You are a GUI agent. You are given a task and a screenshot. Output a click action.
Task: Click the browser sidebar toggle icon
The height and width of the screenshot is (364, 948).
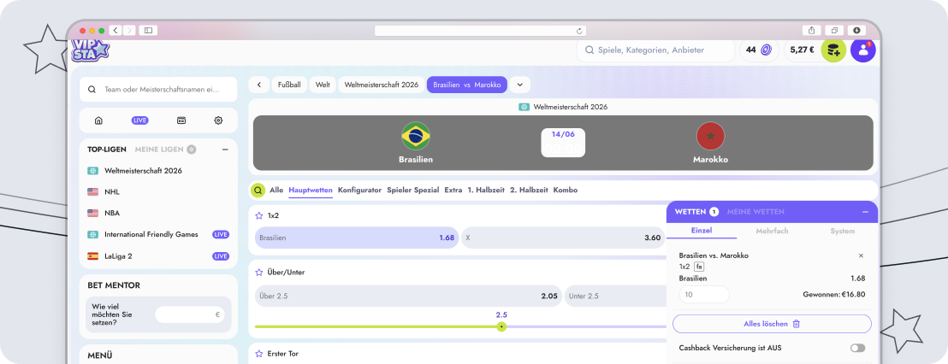(148, 30)
